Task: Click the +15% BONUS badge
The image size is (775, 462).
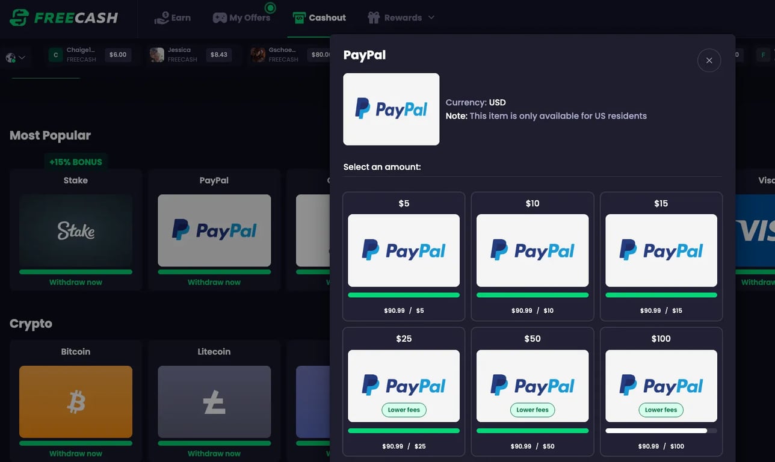Action: (x=76, y=162)
